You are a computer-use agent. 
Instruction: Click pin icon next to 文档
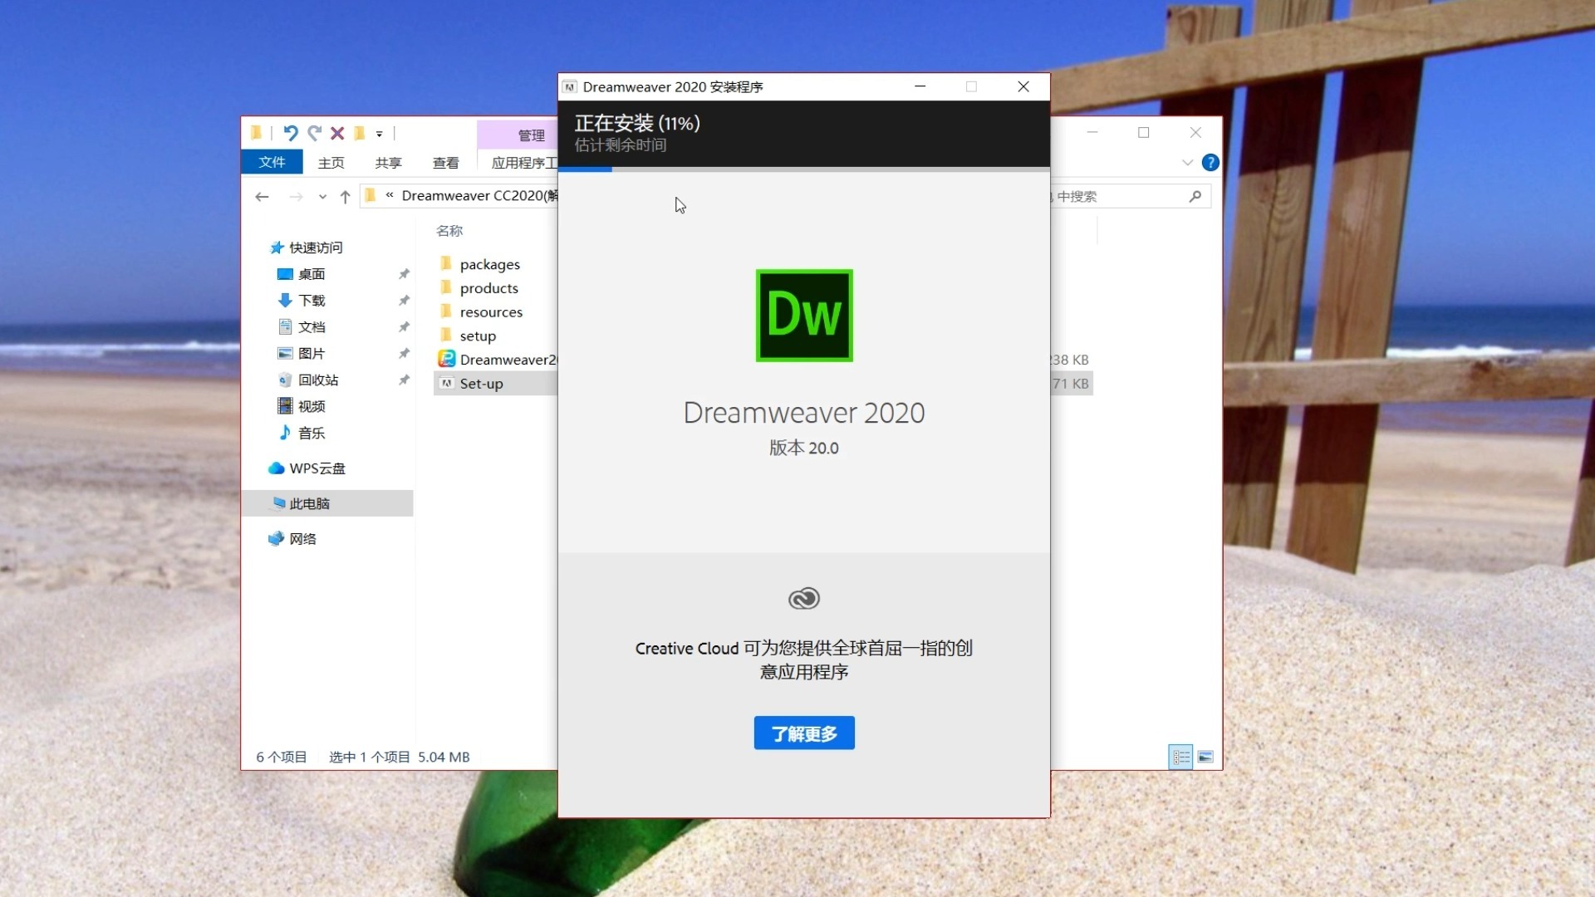click(404, 327)
